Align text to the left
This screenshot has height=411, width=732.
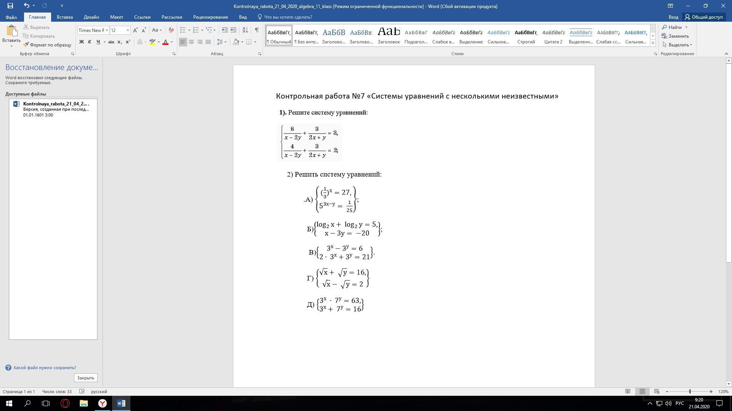(x=183, y=42)
